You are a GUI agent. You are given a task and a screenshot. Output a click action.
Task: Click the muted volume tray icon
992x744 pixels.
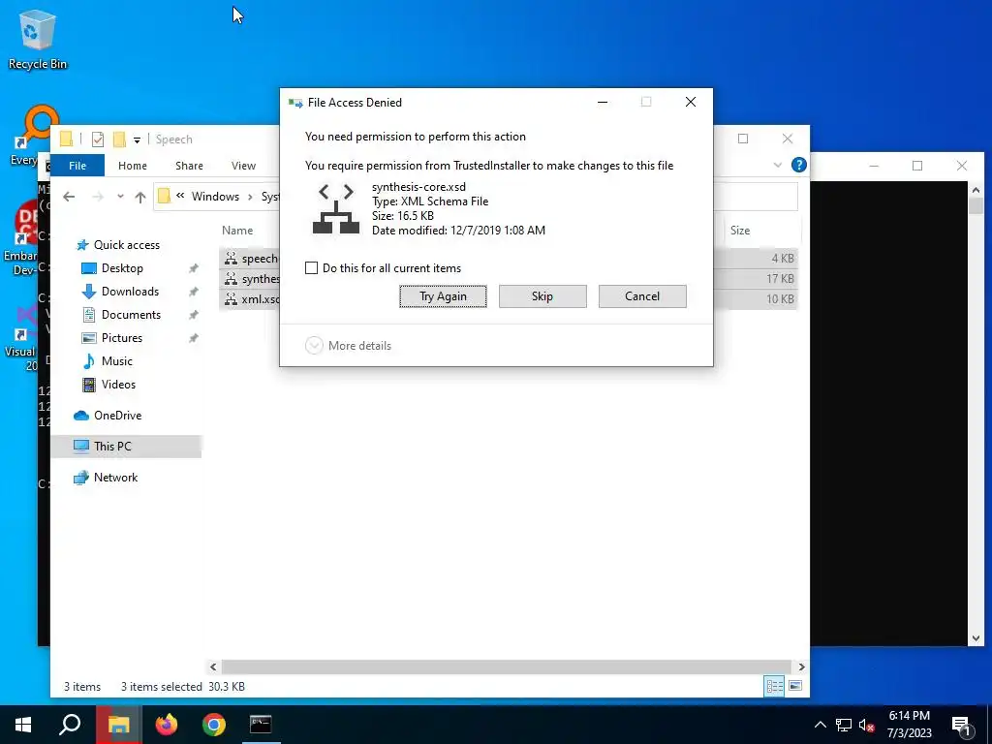[x=867, y=725]
